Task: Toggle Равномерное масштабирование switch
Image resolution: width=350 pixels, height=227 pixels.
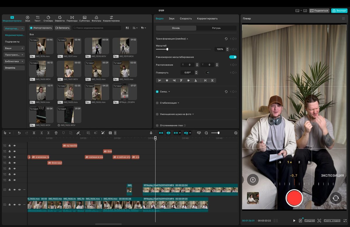Action: (x=233, y=57)
